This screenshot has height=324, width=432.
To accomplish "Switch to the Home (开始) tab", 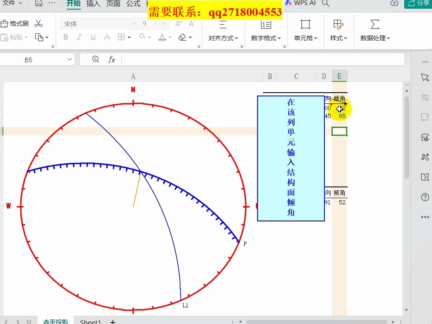I will pos(74,3).
